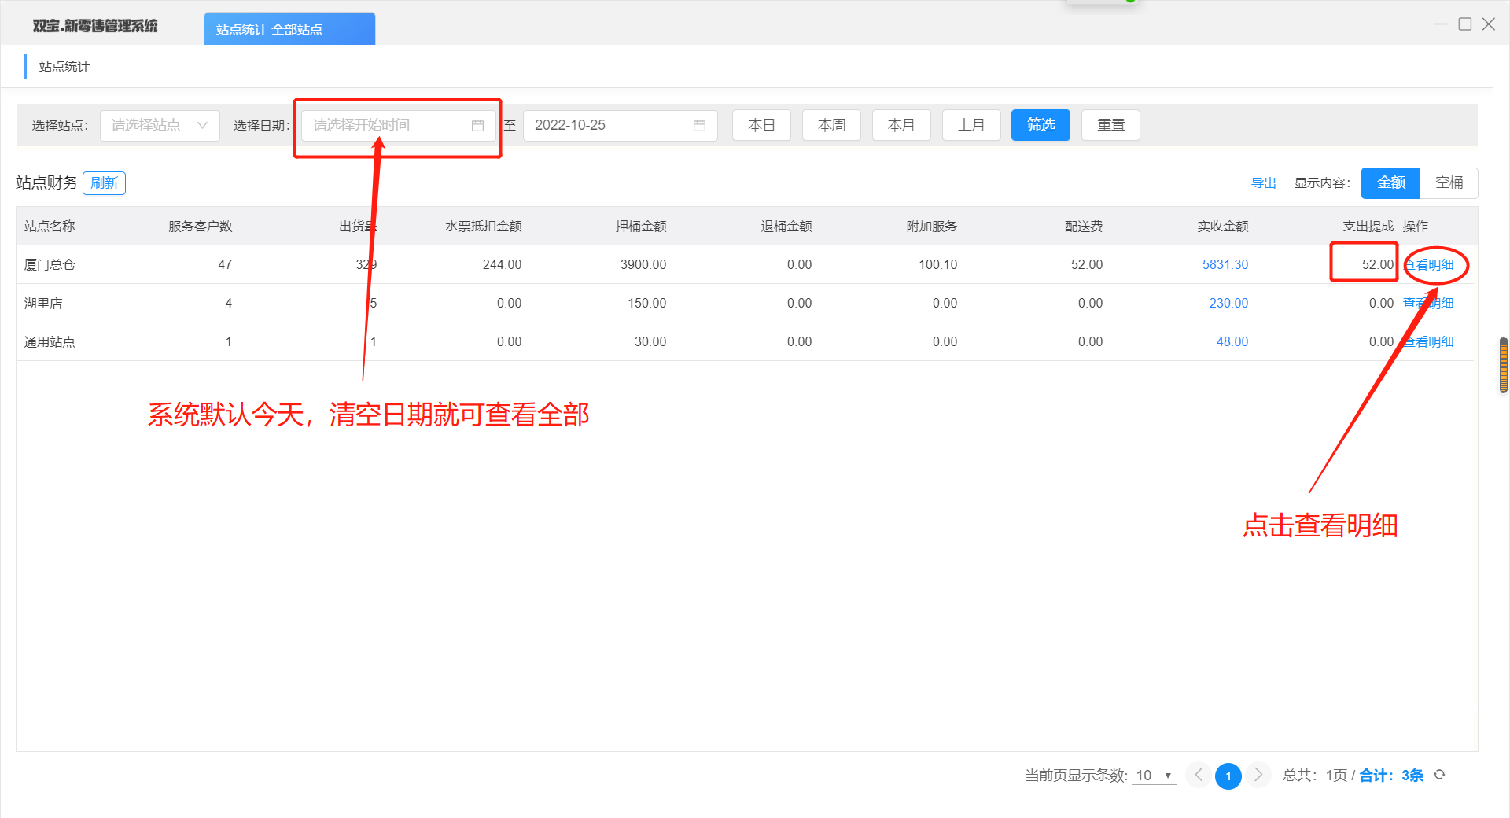The height and width of the screenshot is (818, 1510).
Task: Choose the 本月 quick date range
Action: (901, 125)
